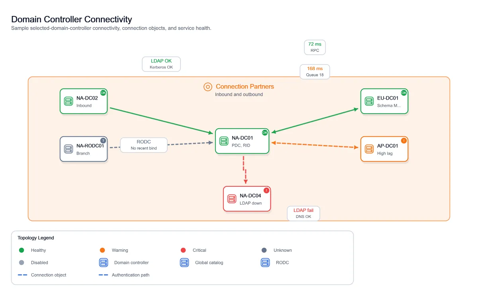478x296 pixels.
Task: Click the LDAP fail DNS OK label
Action: tap(304, 214)
